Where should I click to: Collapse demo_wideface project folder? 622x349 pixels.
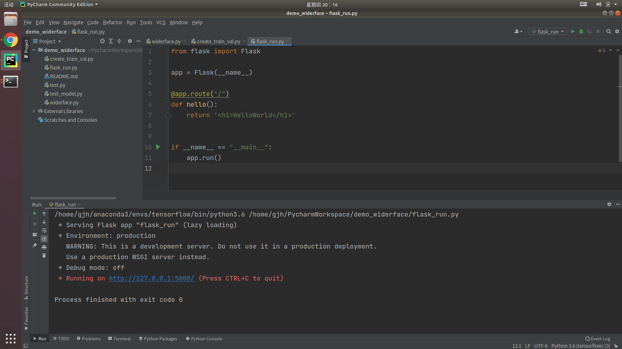tap(34, 50)
